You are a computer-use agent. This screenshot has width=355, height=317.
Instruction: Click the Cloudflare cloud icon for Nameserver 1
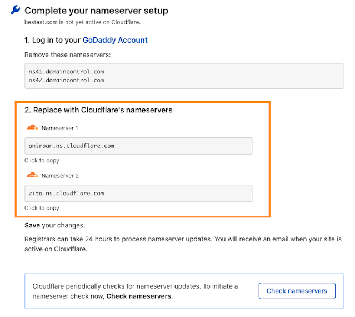[x=32, y=128]
